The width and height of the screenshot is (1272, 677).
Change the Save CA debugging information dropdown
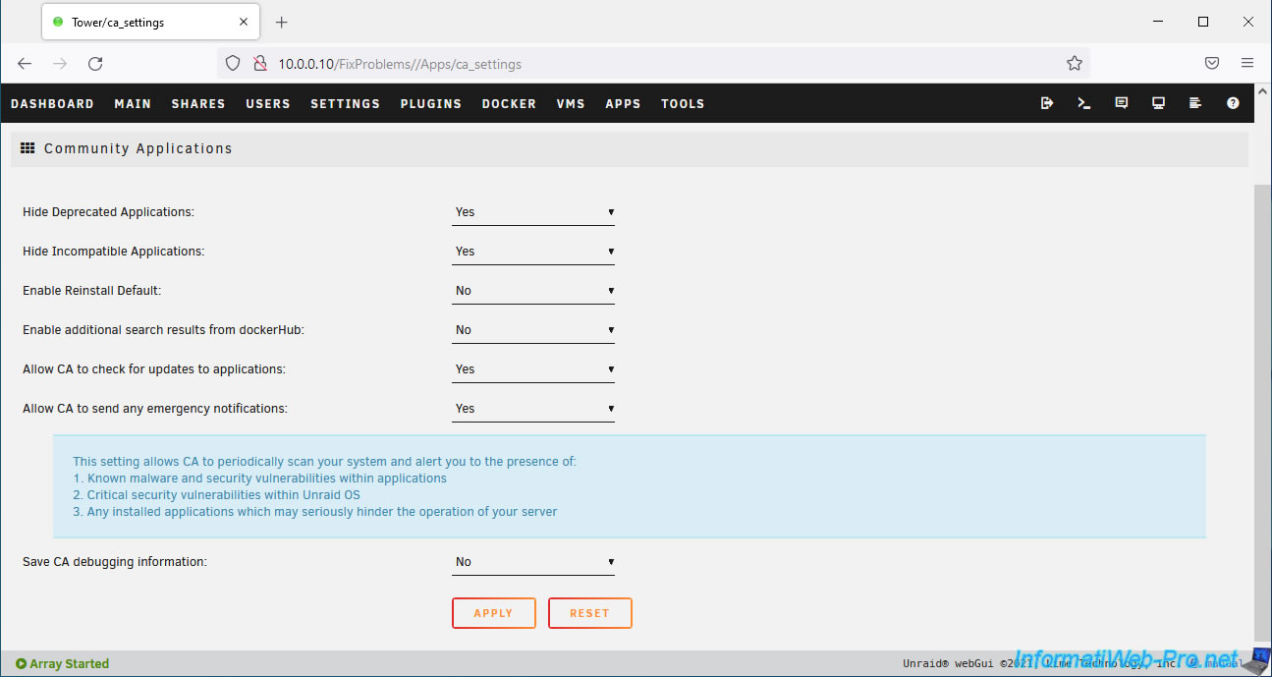[x=533, y=562]
